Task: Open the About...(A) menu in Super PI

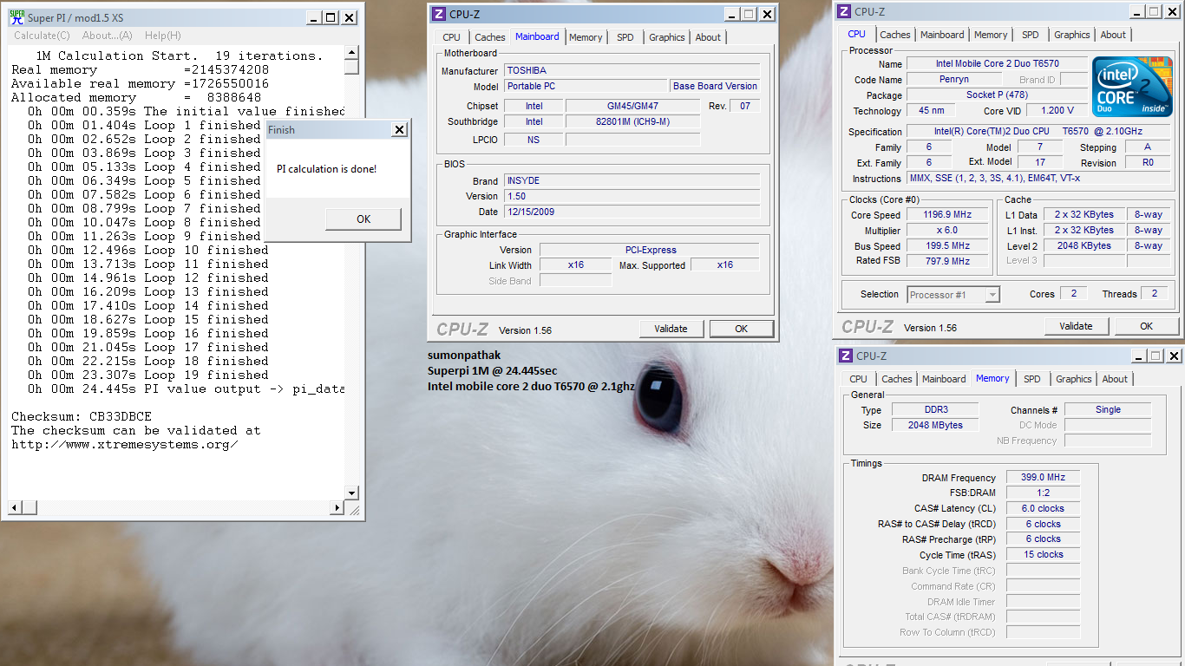Action: [x=108, y=36]
